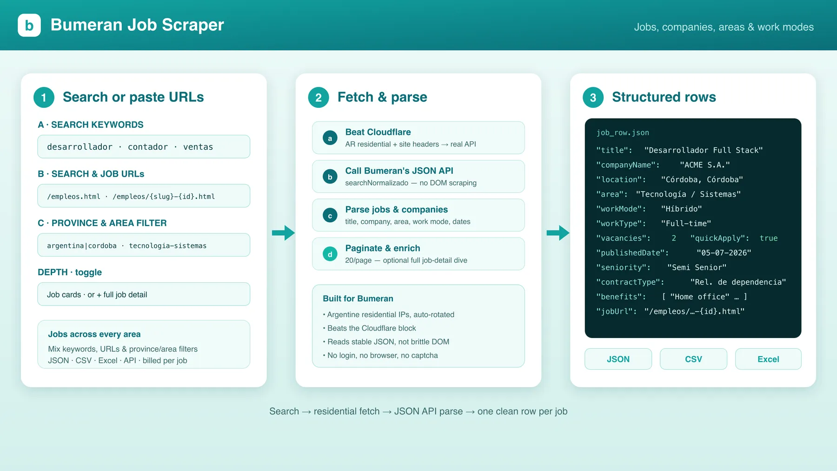This screenshot has height=471, width=837.
Task: Click the 'd' badge beside Paginate & enrich
Action: click(330, 254)
